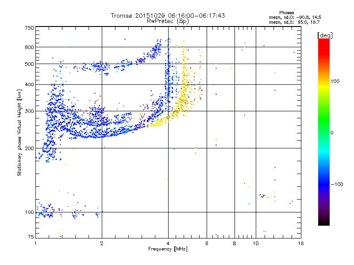Click the green zero region of the colorbar
This screenshot has height=265, width=354.
pos(324,132)
